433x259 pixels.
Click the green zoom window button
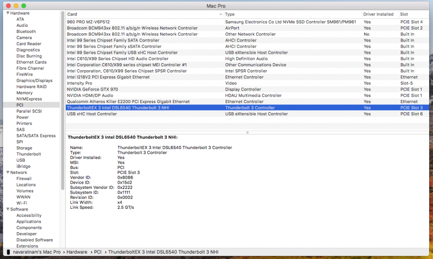[23, 6]
